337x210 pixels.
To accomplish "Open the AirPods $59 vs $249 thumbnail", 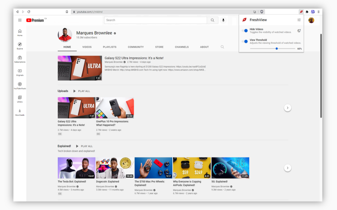I will [x=192, y=168].
